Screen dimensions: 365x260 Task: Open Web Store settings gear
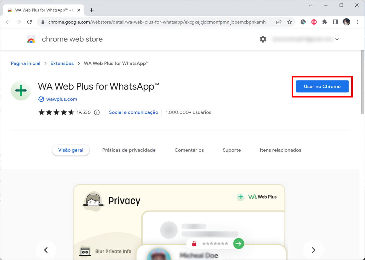pyautogui.click(x=263, y=39)
